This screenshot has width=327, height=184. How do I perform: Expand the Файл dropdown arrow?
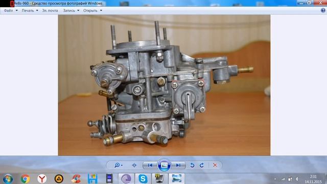(17, 10)
